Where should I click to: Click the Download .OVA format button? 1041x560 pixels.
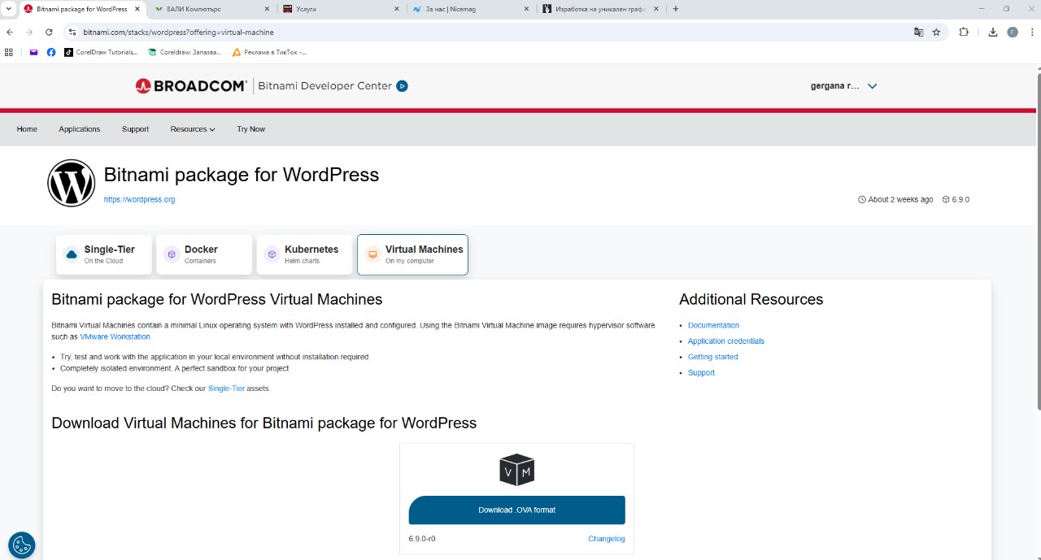[516, 510]
